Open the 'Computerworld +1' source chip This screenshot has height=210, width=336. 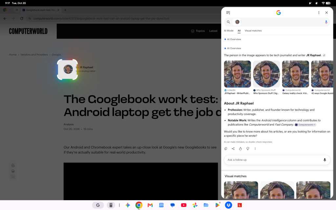click(x=305, y=125)
